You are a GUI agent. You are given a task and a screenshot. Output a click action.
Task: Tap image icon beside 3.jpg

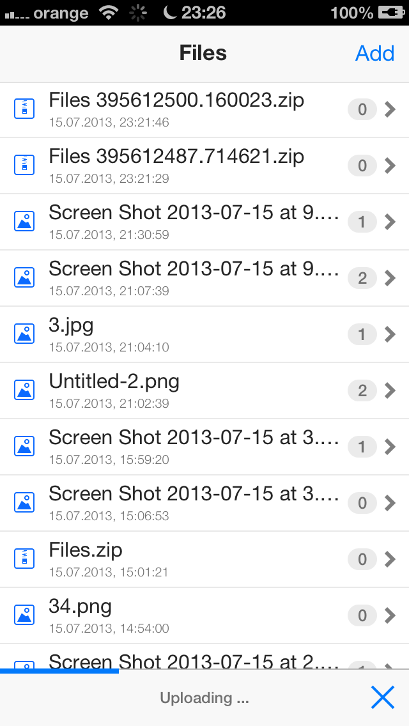coord(24,334)
